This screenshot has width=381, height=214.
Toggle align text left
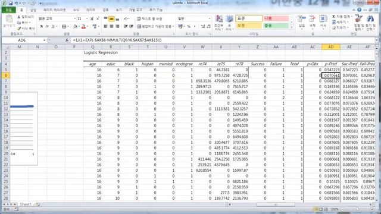tap(105, 26)
